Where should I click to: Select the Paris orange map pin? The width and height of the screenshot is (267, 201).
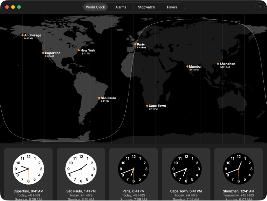[x=135, y=44]
